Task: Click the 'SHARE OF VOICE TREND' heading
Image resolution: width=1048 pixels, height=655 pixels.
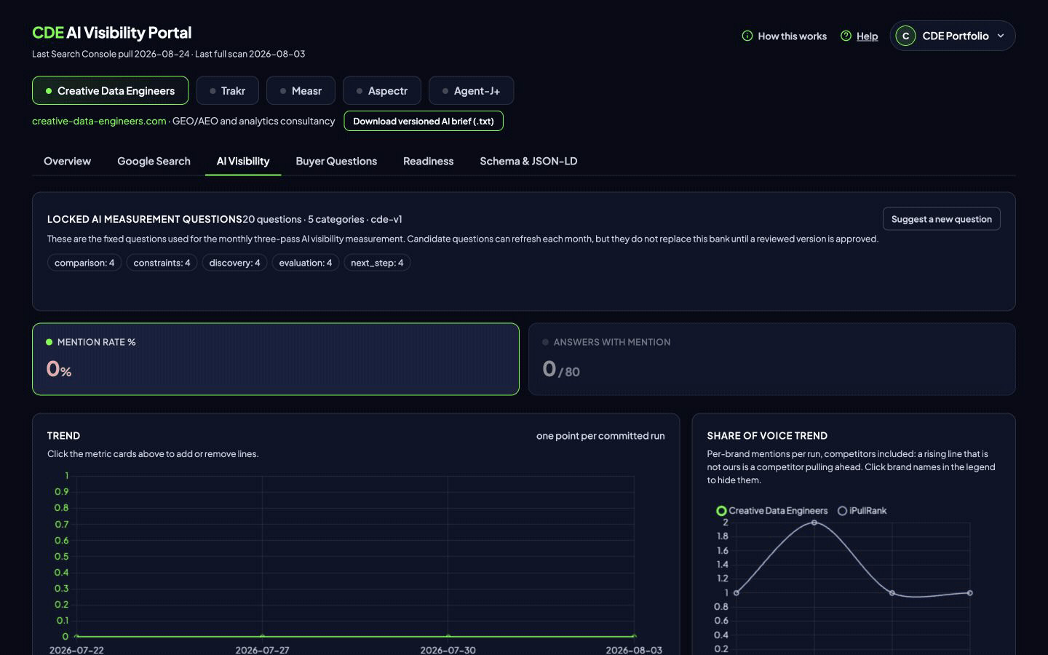Action: pos(767,436)
